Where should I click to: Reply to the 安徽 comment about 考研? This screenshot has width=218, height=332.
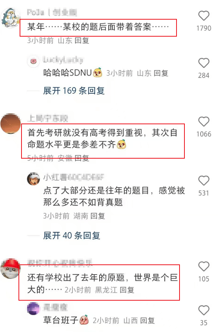pos(82,158)
